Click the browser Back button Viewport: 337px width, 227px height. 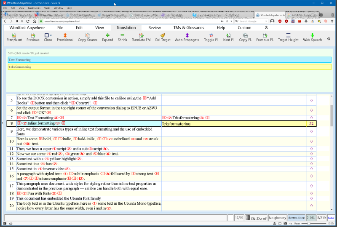click(5, 21)
